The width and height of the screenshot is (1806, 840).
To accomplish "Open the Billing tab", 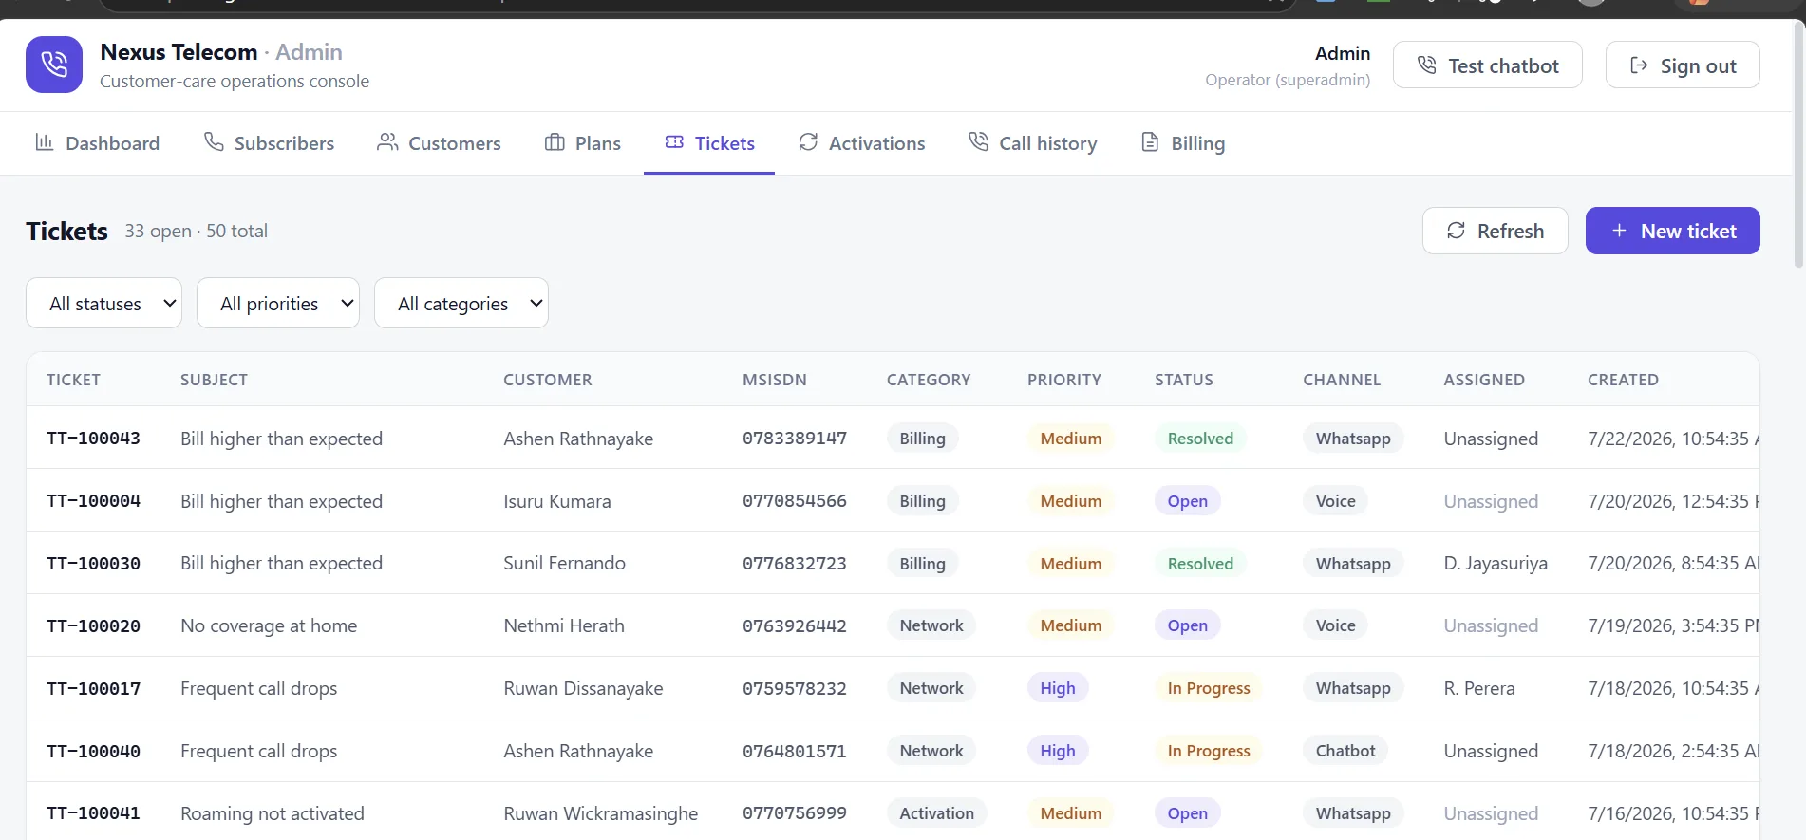I will tap(1183, 143).
